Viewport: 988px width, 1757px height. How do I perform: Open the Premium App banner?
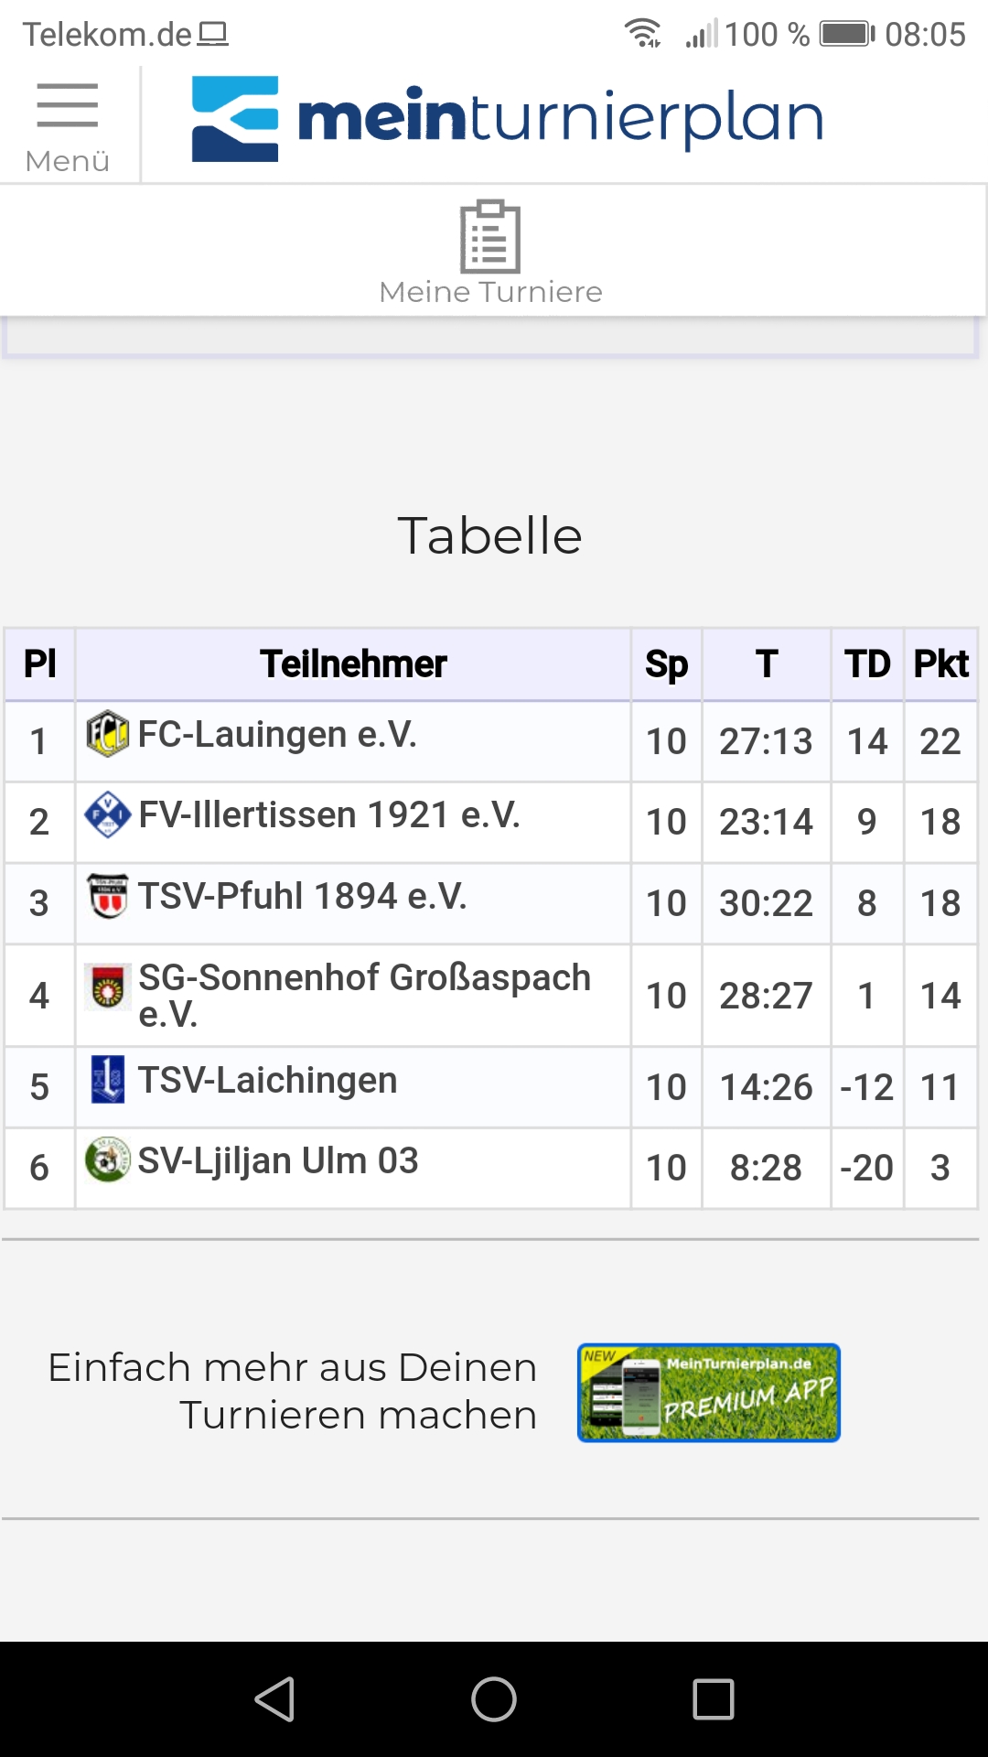(709, 1393)
